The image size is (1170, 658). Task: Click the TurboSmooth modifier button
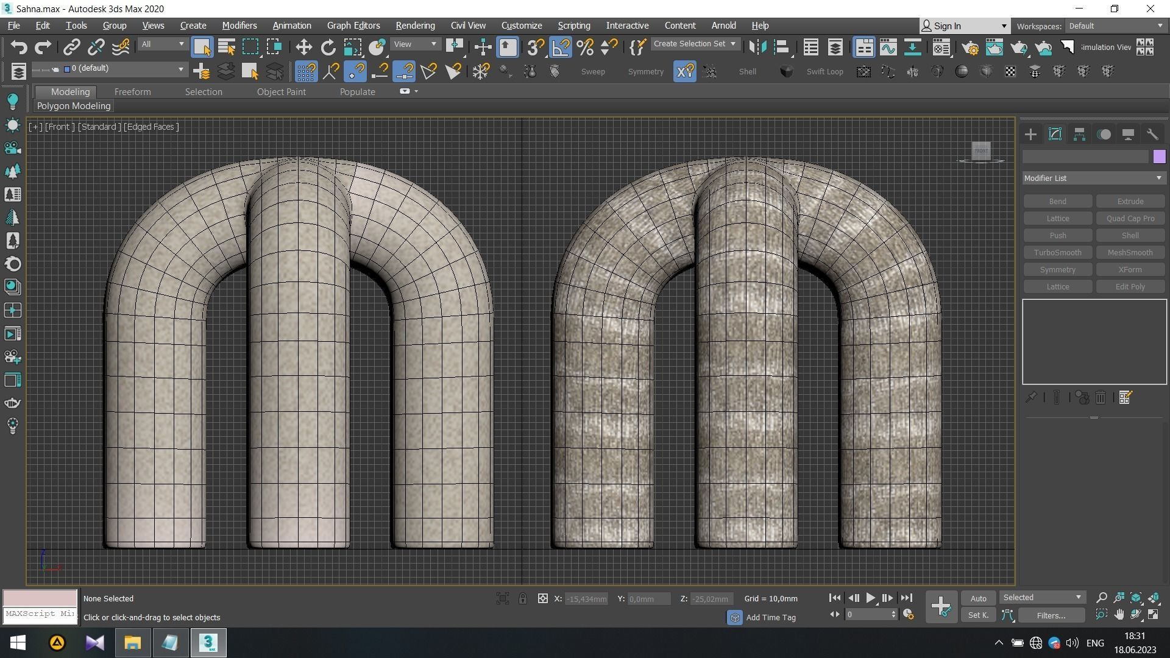[x=1057, y=252]
